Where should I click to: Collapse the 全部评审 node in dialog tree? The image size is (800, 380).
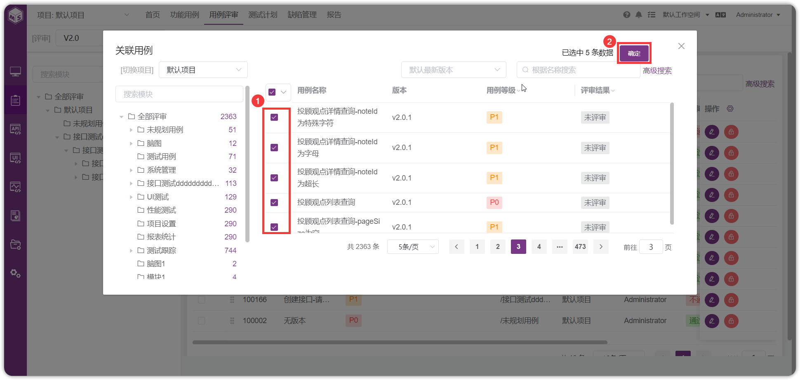(x=122, y=117)
